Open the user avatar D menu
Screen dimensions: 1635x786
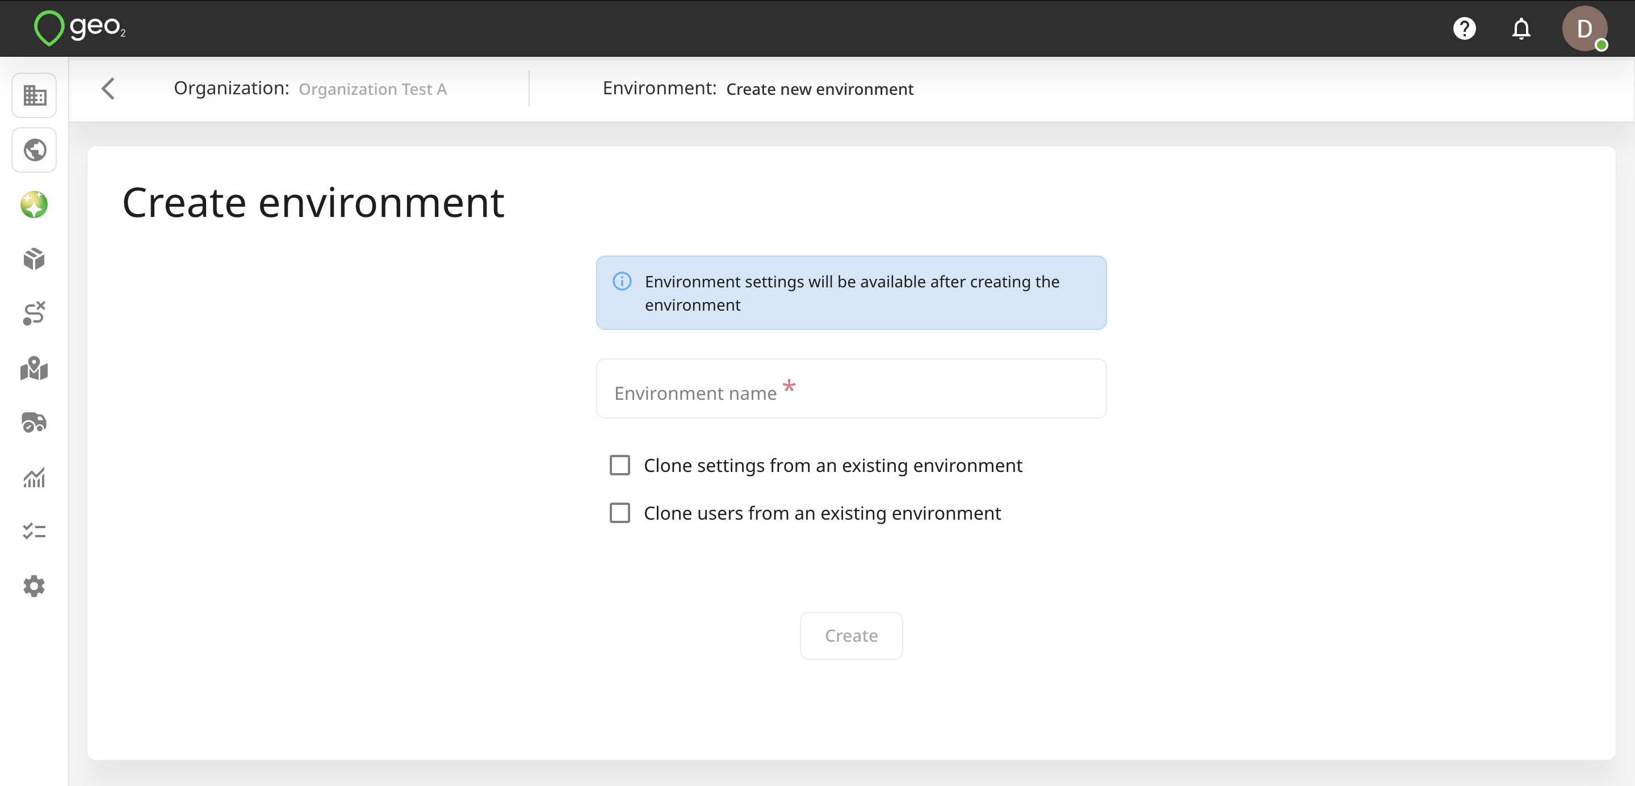pyautogui.click(x=1584, y=28)
